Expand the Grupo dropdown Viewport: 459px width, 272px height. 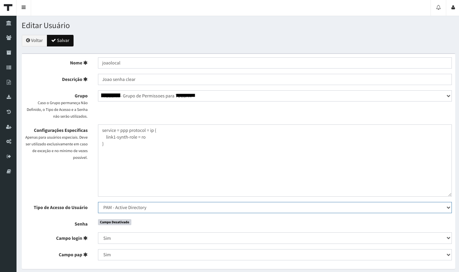275,96
